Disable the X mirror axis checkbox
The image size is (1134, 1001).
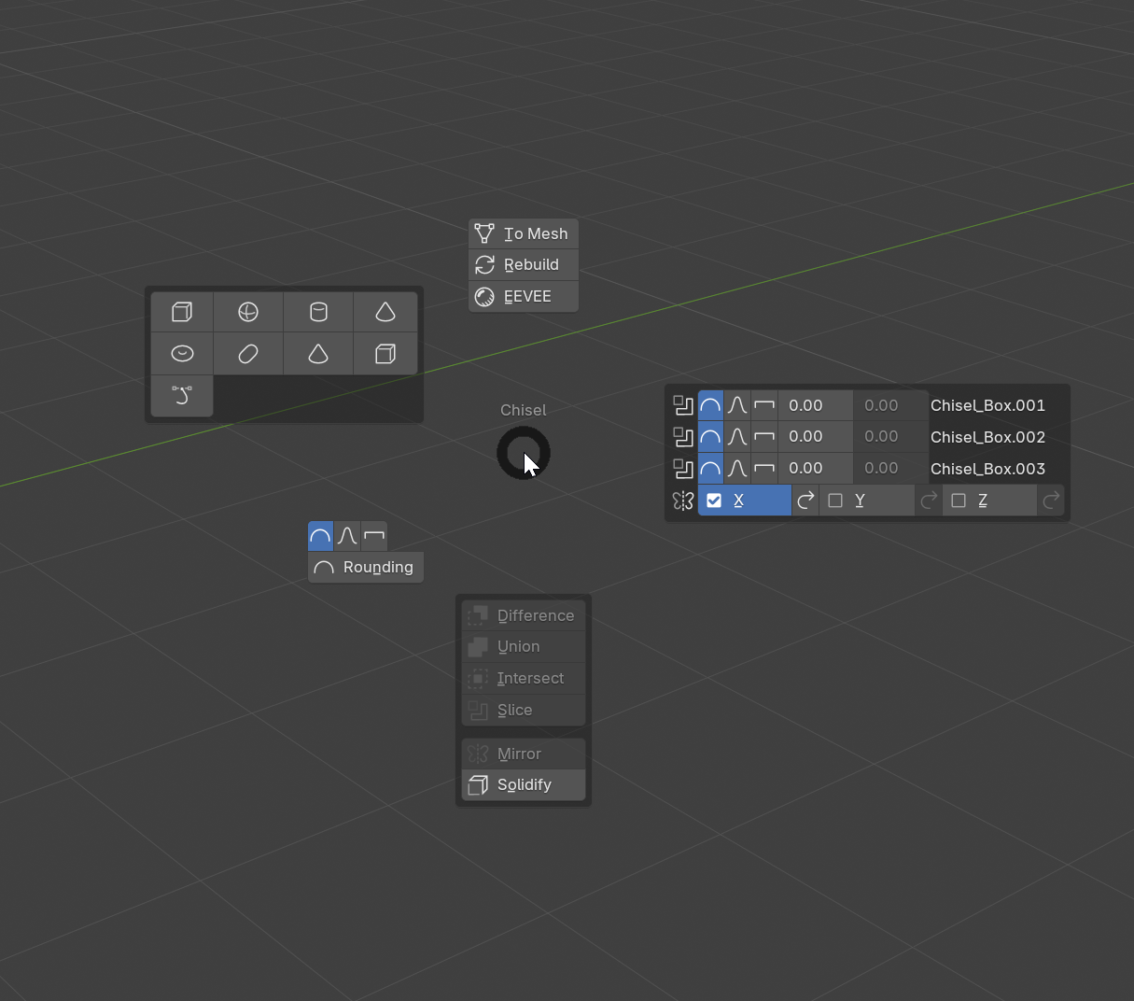point(714,500)
